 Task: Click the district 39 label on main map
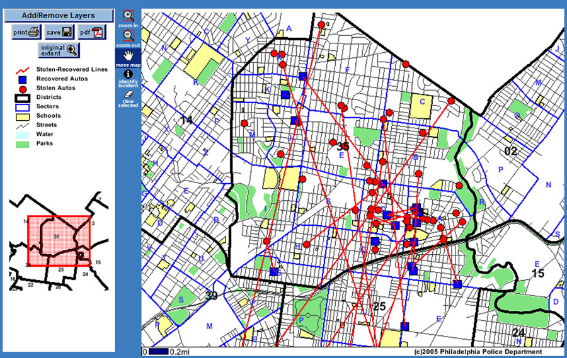[212, 296]
